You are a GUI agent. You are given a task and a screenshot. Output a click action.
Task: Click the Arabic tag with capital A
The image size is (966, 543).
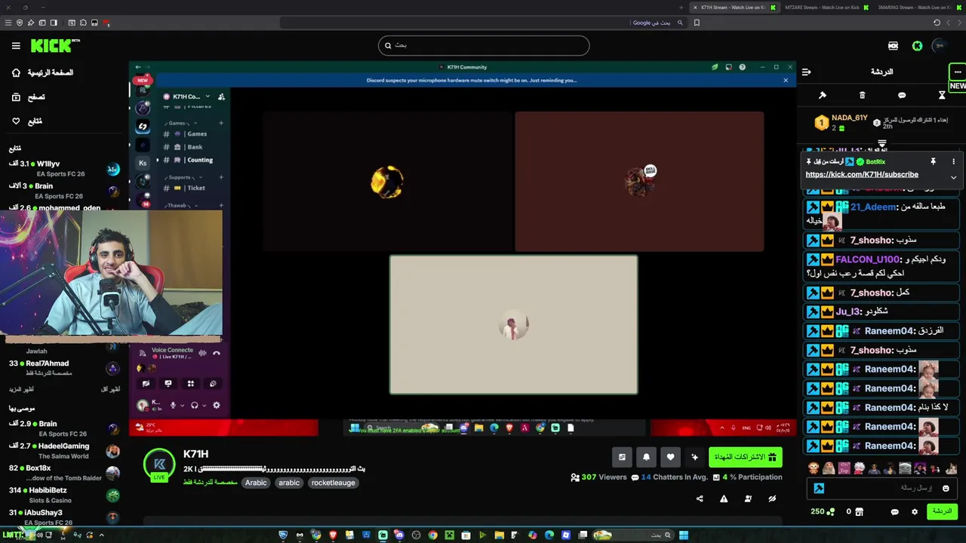click(256, 483)
